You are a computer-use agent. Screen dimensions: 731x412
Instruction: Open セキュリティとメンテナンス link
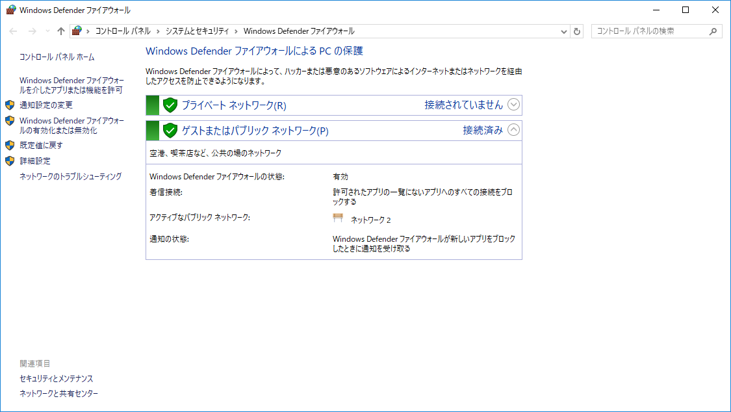57,378
